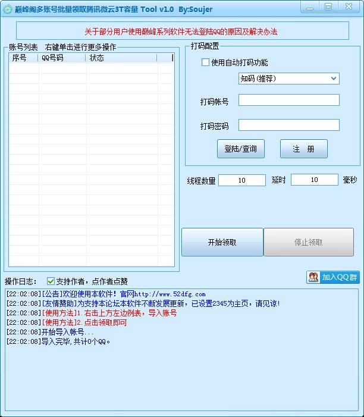Click the 加入QQ群 button label
Image resolution: width=364 pixels, height=417 pixels.
click(340, 277)
